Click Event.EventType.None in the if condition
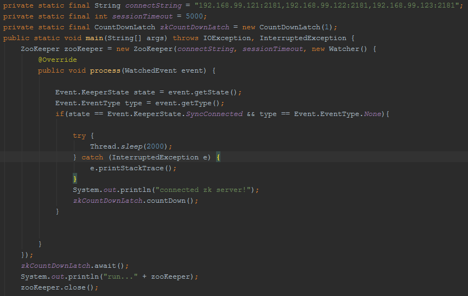Image resolution: width=468 pixels, height=296 pixels. 338,114
